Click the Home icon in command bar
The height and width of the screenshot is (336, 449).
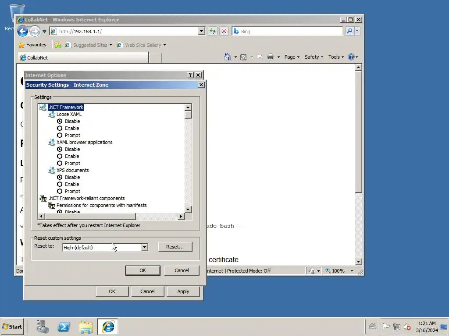click(228, 57)
